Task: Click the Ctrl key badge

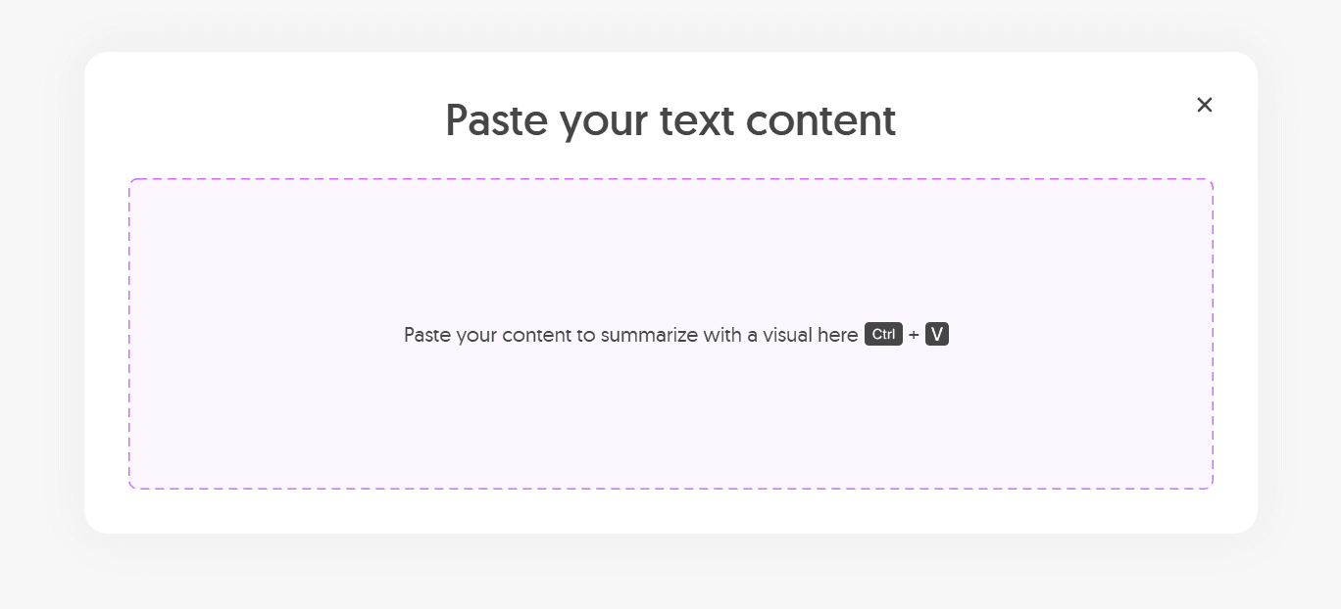Action: pos(883,335)
